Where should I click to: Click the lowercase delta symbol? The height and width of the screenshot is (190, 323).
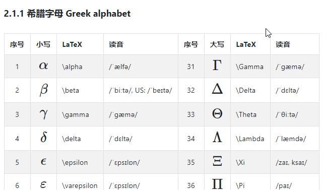(x=44, y=138)
